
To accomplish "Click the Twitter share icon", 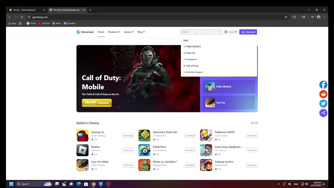I will pyautogui.click(x=323, y=103).
